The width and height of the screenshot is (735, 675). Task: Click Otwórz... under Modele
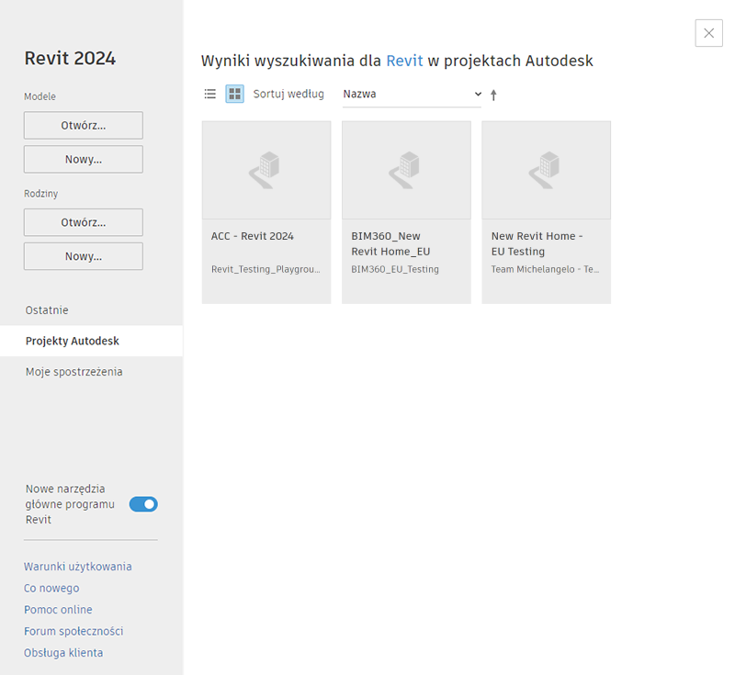84,126
